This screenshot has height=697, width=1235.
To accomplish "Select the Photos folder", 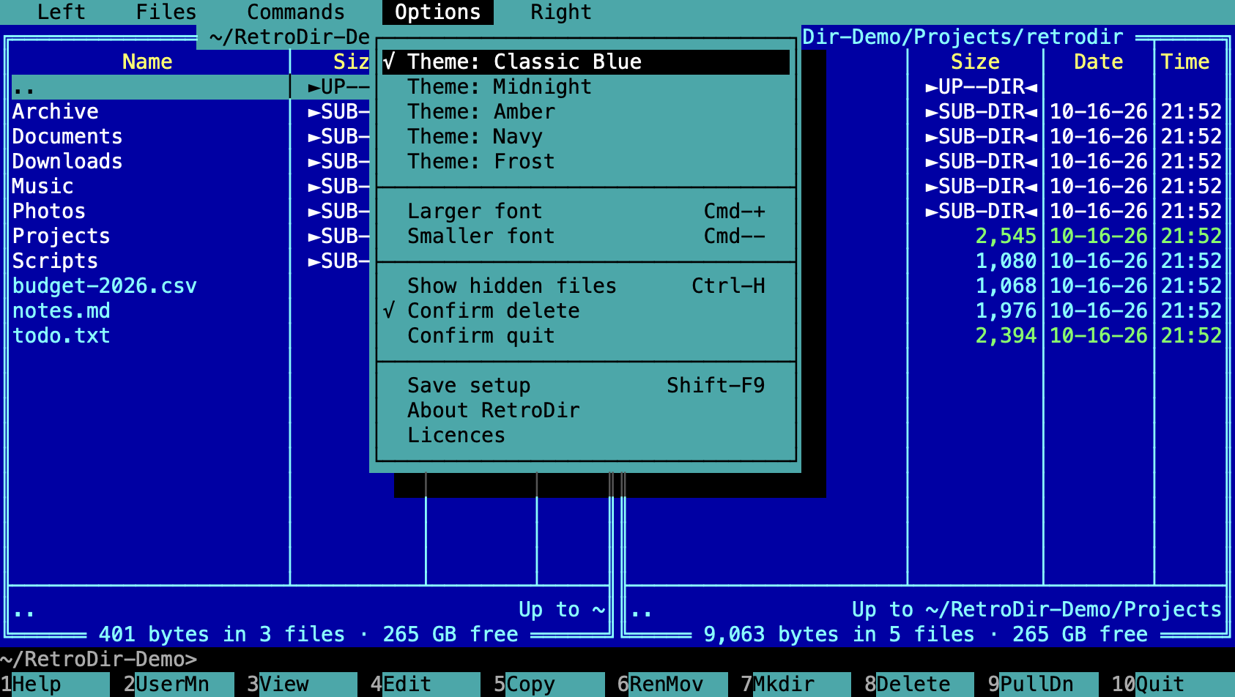I will tap(190, 212).
